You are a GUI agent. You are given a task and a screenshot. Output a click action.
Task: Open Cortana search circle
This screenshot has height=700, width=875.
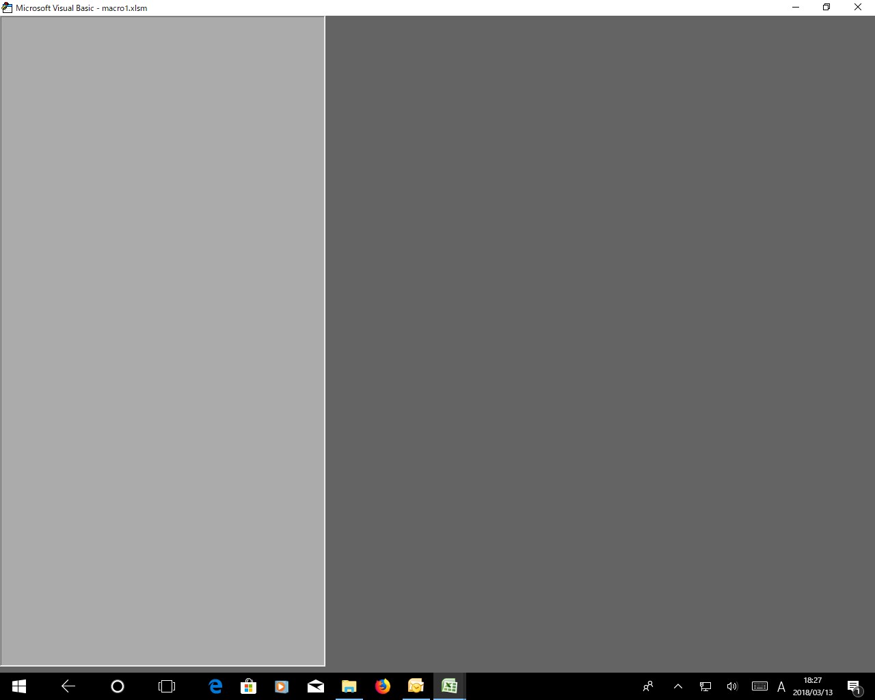coord(118,686)
